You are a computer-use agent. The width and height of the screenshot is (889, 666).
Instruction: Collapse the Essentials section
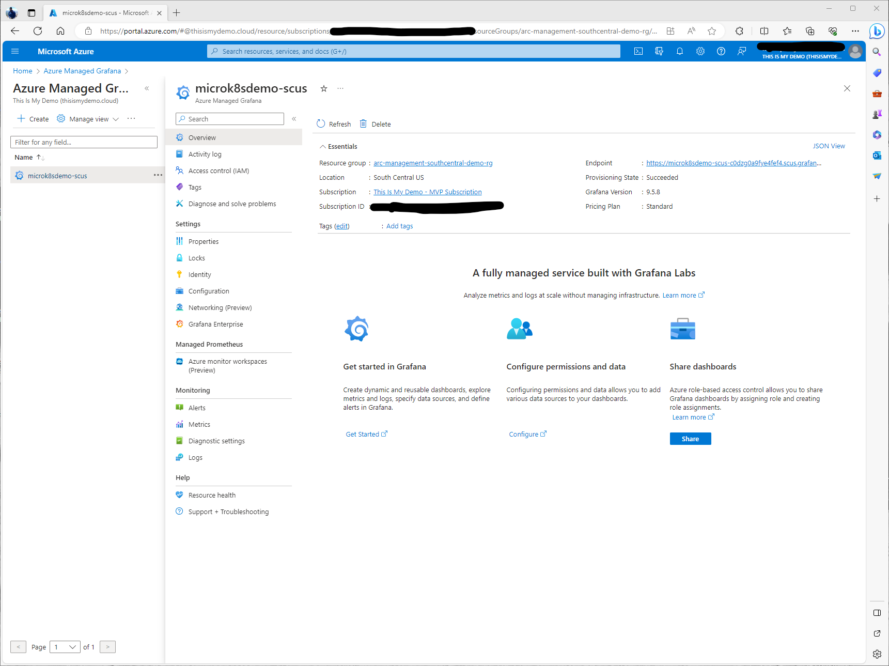click(323, 147)
